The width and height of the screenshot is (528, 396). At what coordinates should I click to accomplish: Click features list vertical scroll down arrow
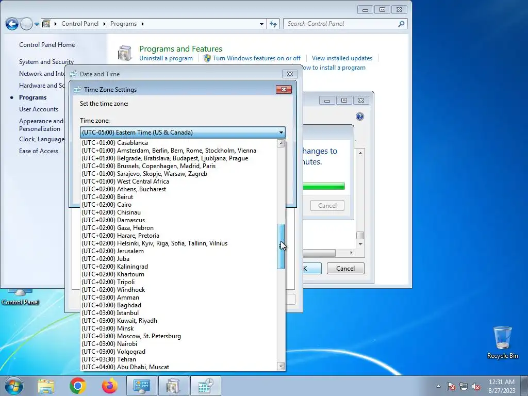360,244
